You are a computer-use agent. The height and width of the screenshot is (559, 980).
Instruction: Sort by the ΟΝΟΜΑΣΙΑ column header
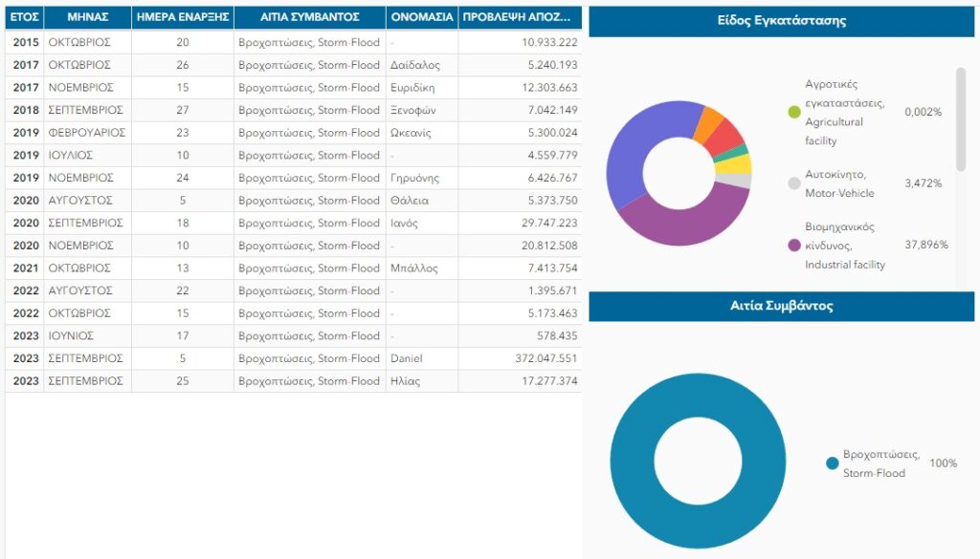[x=422, y=17]
